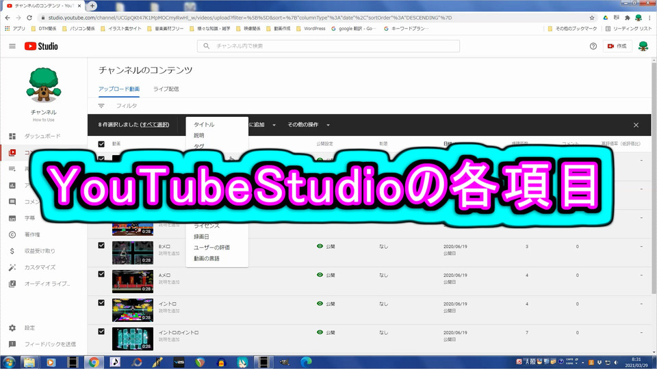Click the 公開 eye icon for イントロのイントロ
The image size is (657, 369).
(x=320, y=332)
